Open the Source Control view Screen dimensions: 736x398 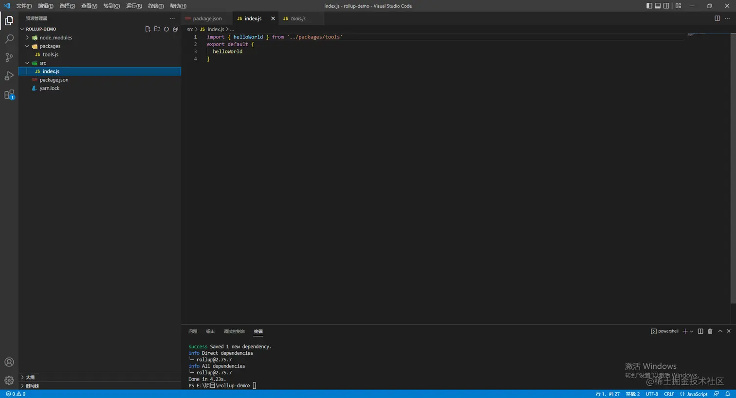[x=9, y=57]
